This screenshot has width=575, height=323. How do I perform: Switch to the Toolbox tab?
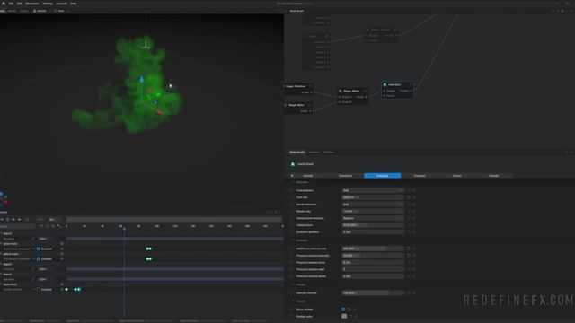[329, 152]
